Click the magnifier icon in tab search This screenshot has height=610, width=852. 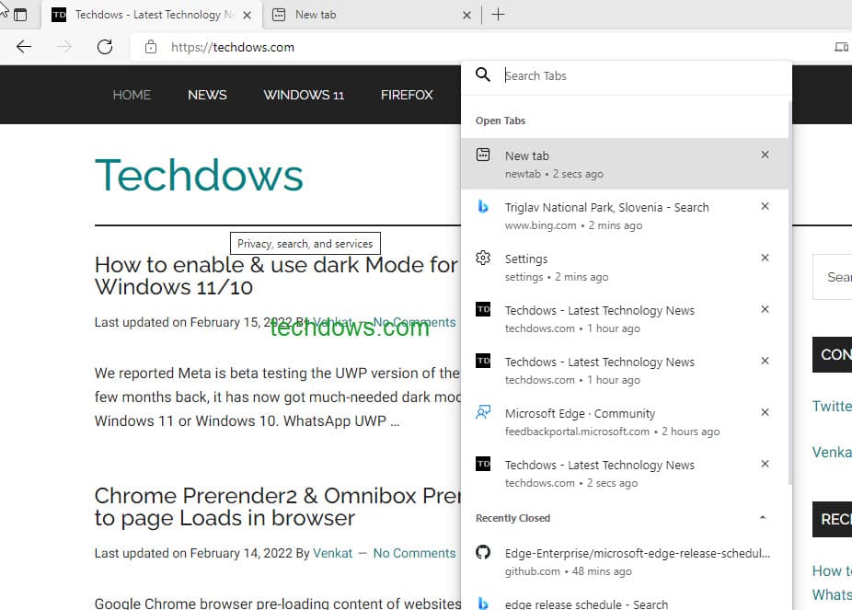(x=482, y=75)
